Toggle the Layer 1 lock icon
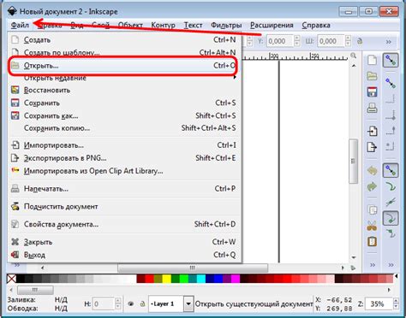This screenshot has width=406, height=318. pyautogui.click(x=142, y=303)
